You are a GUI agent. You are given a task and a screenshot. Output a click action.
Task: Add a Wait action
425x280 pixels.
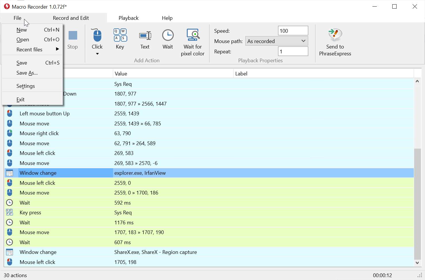(168, 39)
